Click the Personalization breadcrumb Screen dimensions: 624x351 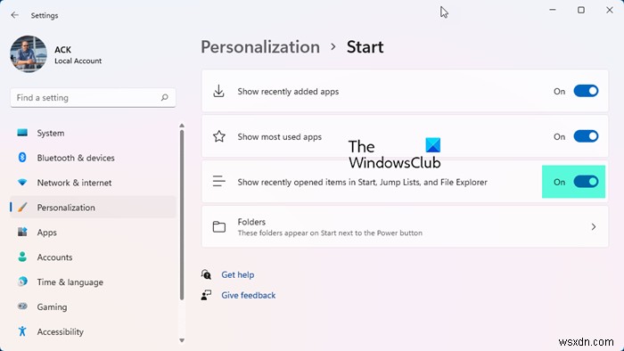[x=260, y=47]
